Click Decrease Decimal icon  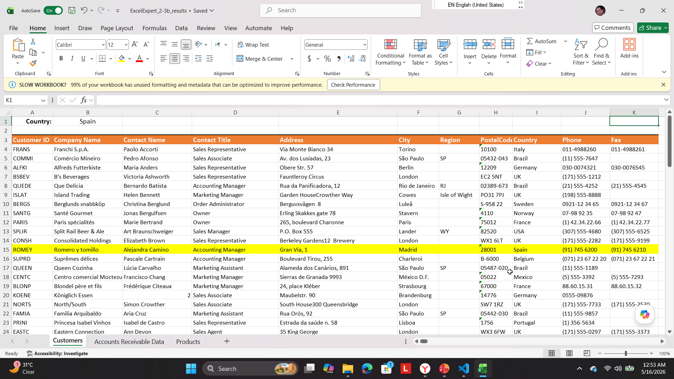[363, 59]
